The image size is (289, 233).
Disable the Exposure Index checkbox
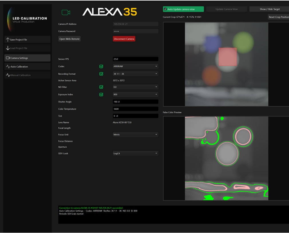[101, 94]
